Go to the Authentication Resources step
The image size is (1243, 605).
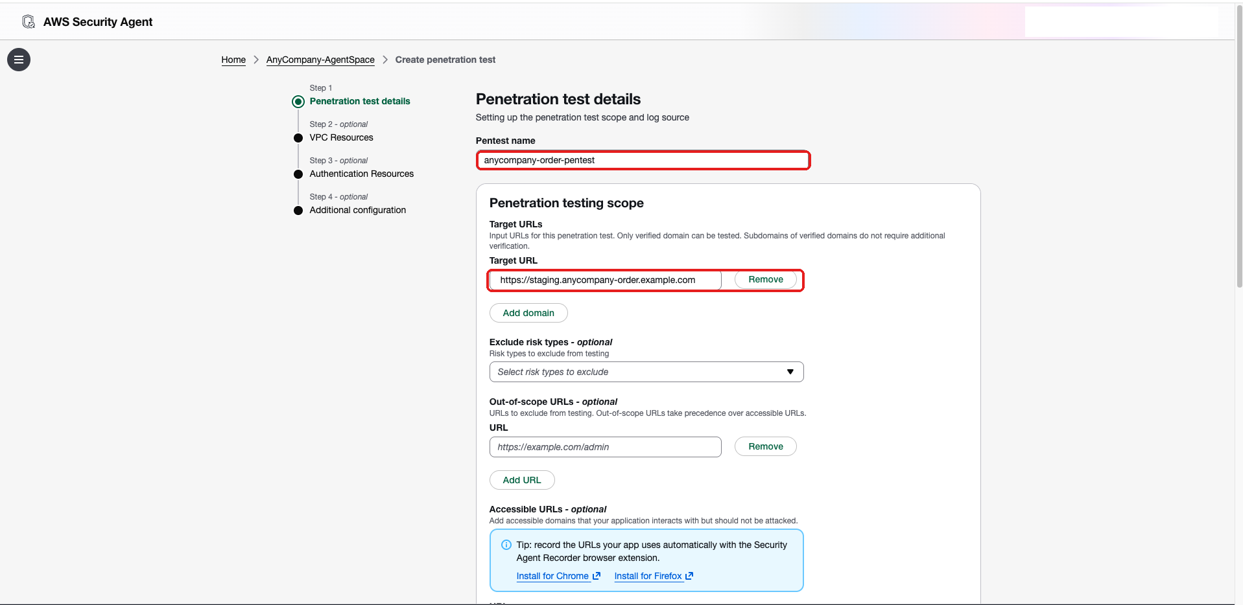point(362,174)
